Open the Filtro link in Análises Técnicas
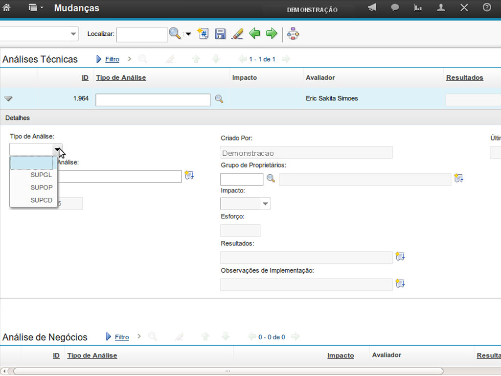501x376 pixels. [x=112, y=59]
